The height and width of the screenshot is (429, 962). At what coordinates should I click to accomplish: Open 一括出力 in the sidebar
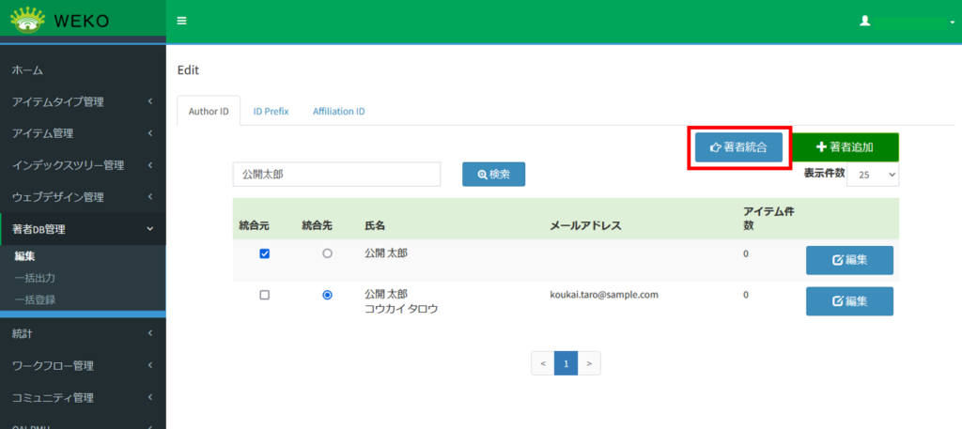(35, 278)
